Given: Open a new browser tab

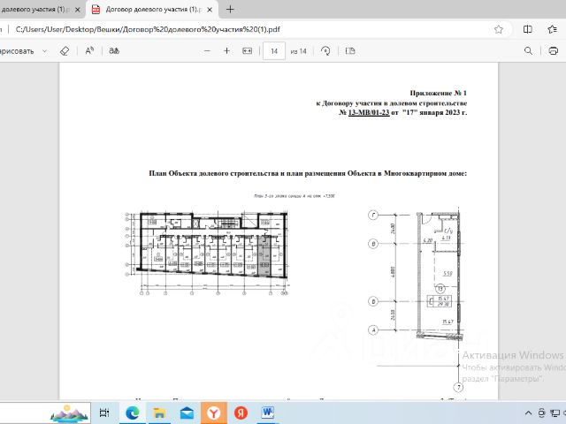Looking at the screenshot, I should (x=230, y=10).
